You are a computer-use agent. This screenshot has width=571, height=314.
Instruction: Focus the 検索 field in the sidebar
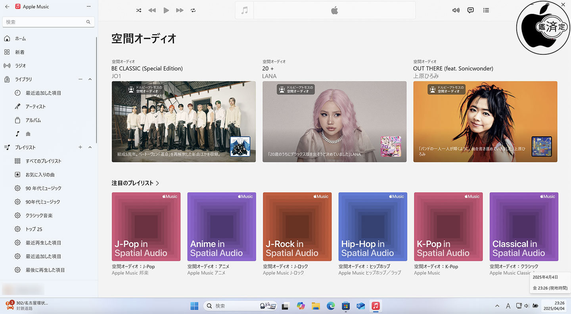coord(48,22)
